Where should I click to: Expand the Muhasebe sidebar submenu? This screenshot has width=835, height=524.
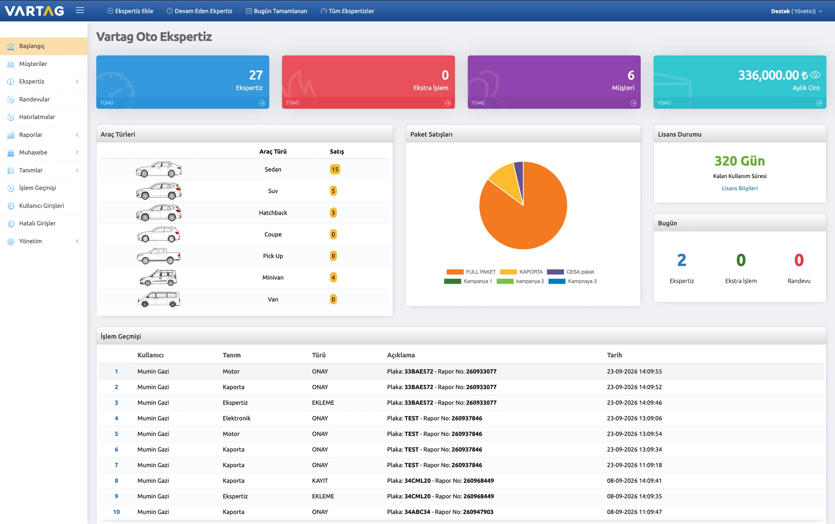coord(77,153)
